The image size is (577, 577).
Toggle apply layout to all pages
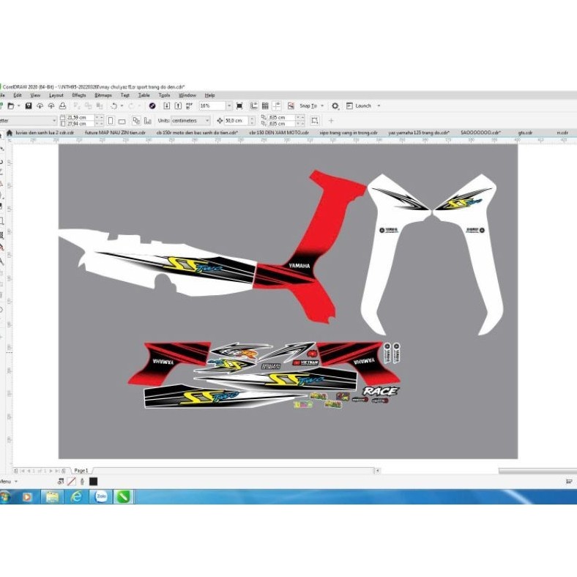click(x=136, y=120)
